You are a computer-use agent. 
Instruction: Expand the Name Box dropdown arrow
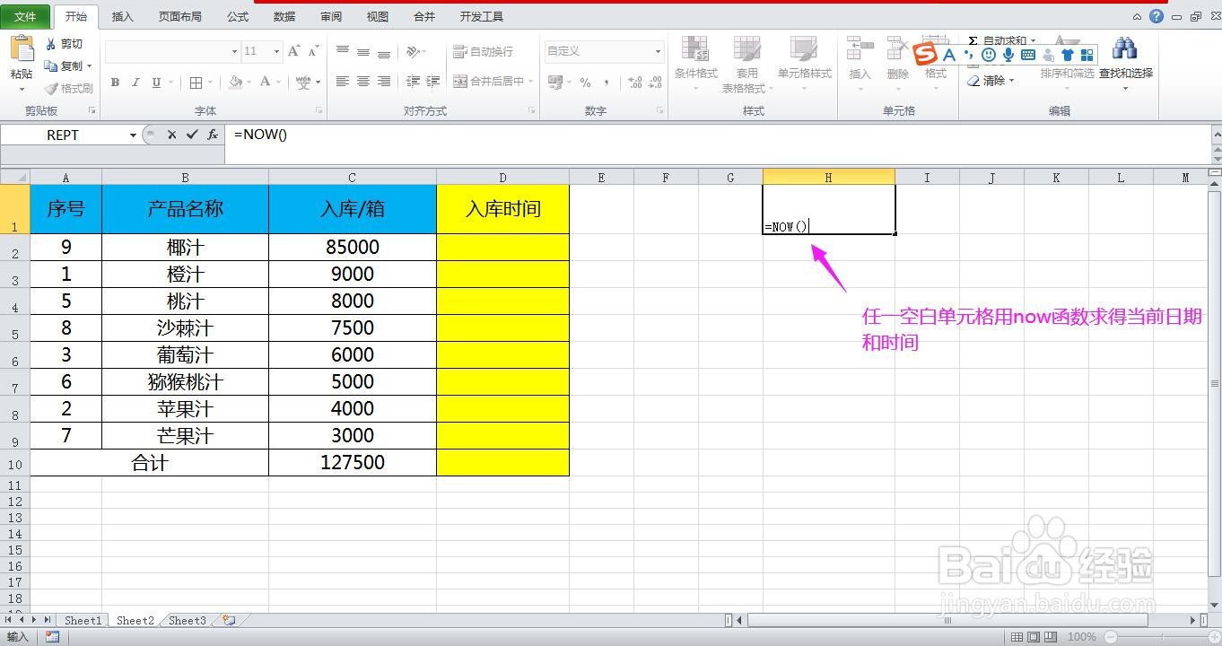(x=133, y=135)
